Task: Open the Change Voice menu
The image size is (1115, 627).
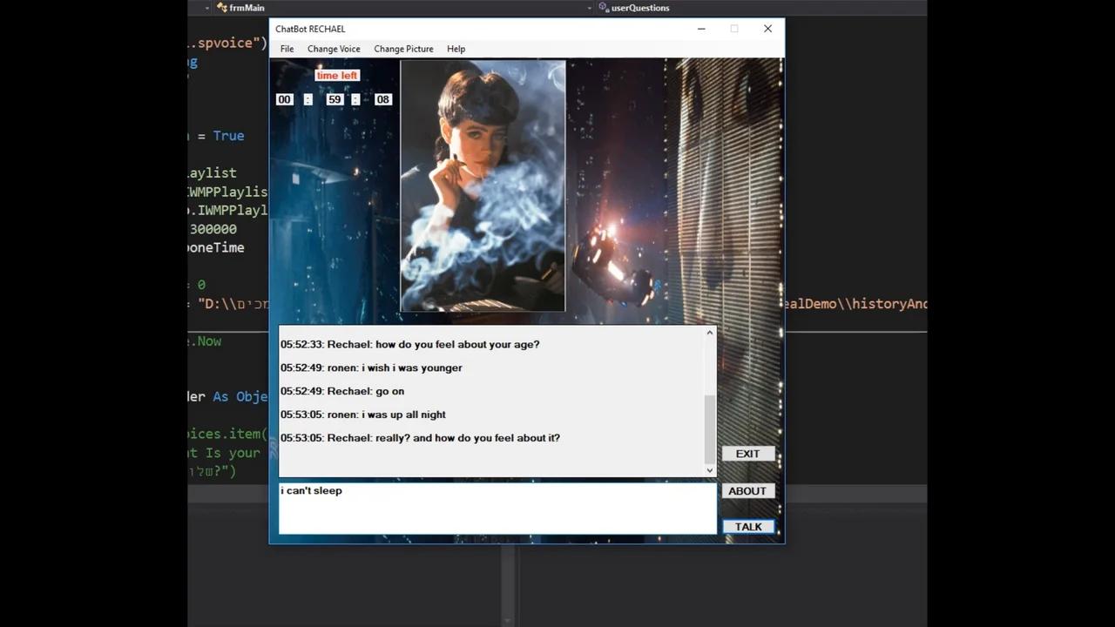Action: click(x=334, y=49)
